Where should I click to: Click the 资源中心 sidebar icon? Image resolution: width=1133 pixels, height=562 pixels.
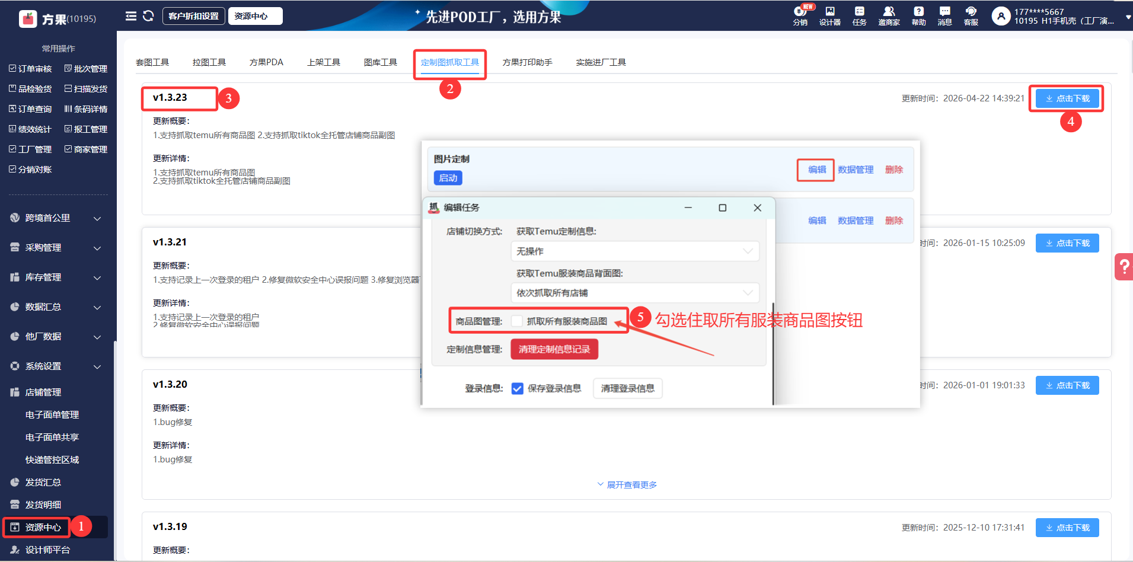point(15,528)
